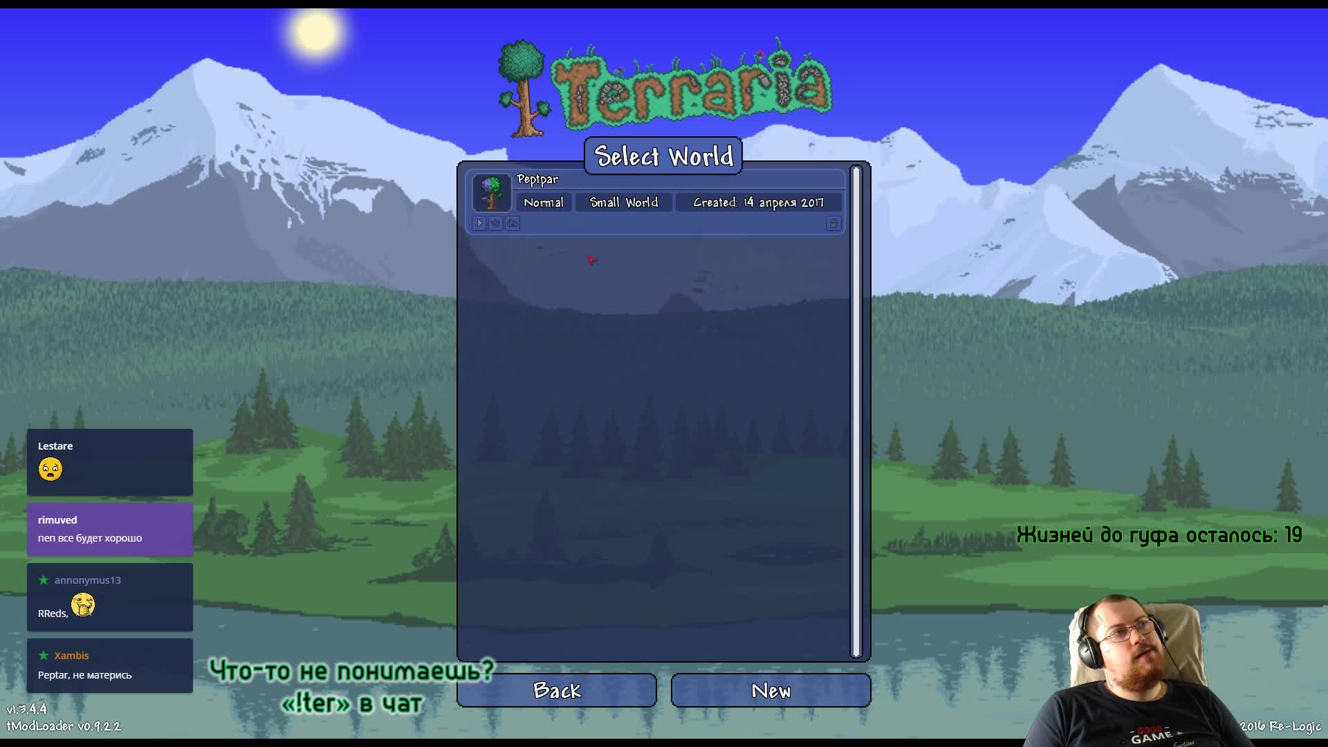Toggle Small World size indicator
This screenshot has height=747, width=1328.
pos(625,203)
